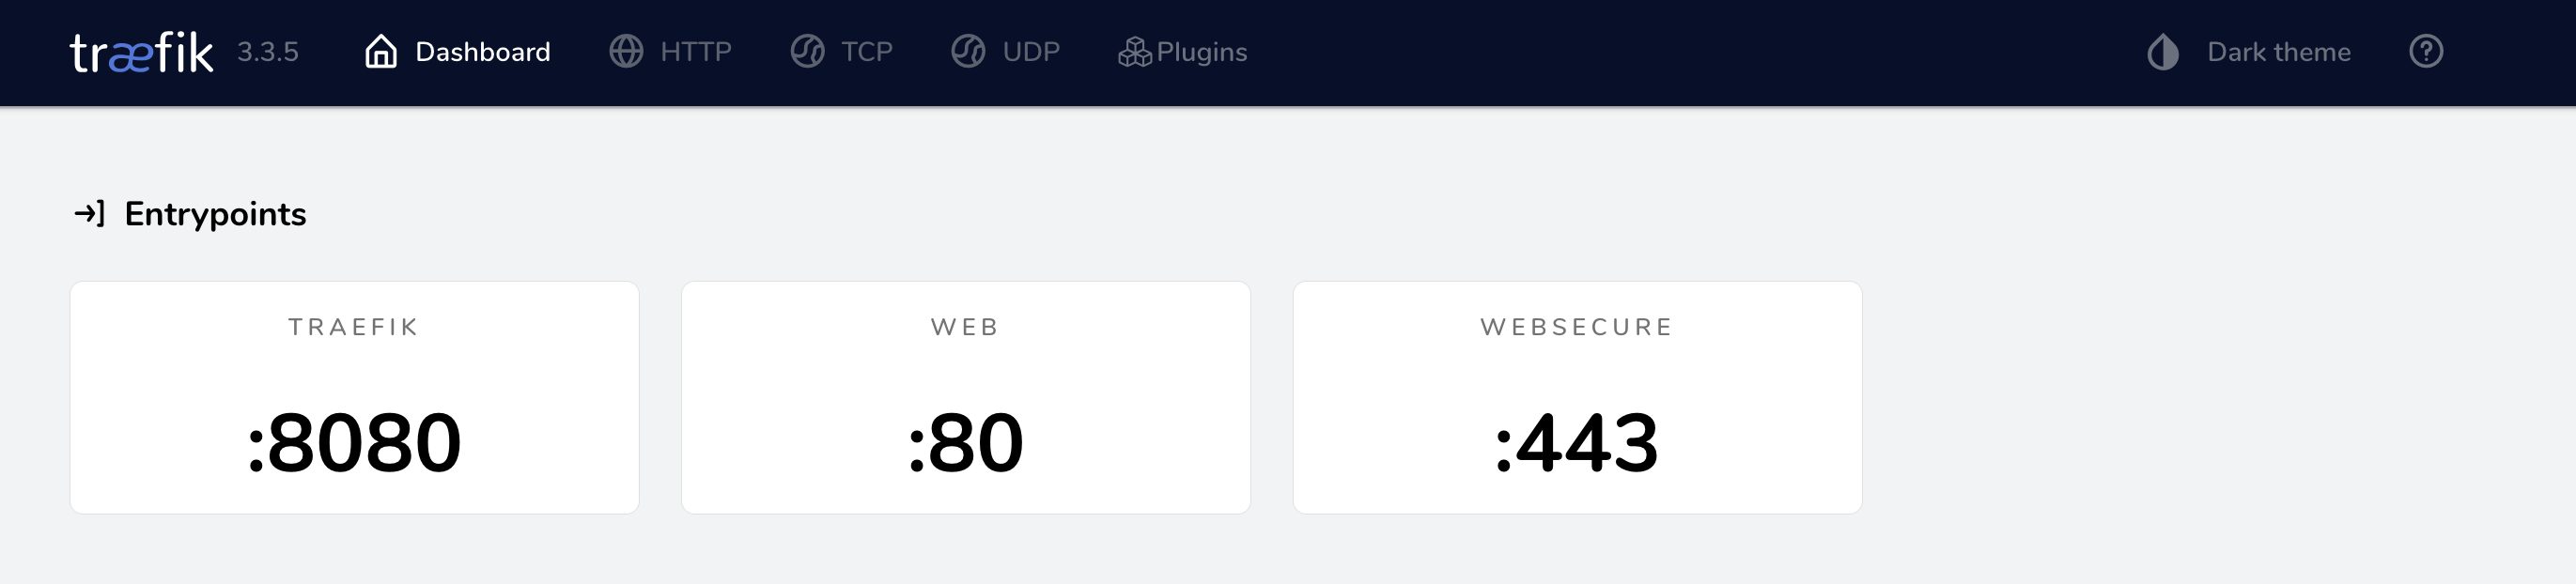2576x584 pixels.
Task: Click the Entrypoints arrow icon
Action: [90, 213]
